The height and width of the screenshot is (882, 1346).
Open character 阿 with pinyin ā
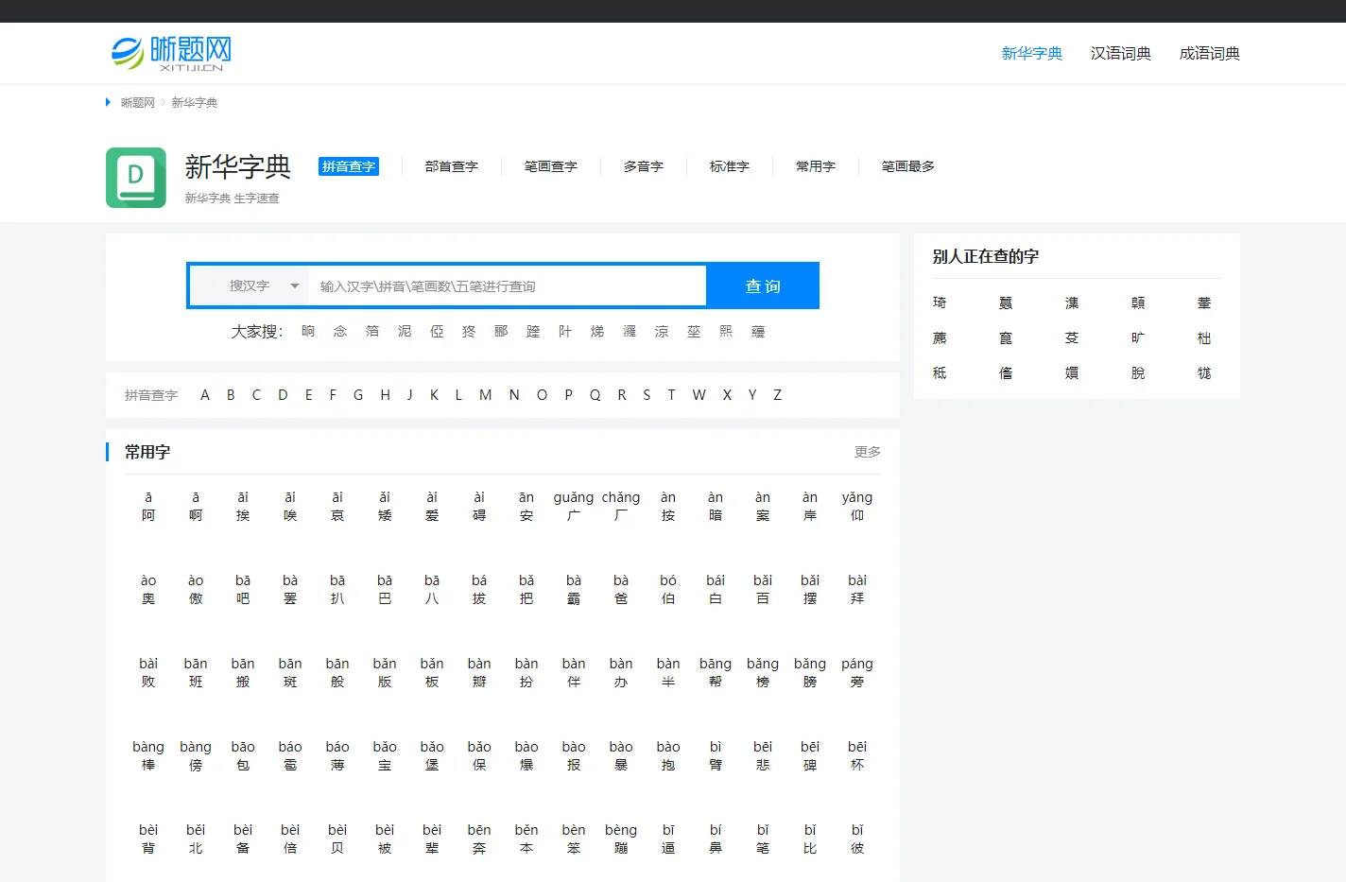click(x=148, y=506)
